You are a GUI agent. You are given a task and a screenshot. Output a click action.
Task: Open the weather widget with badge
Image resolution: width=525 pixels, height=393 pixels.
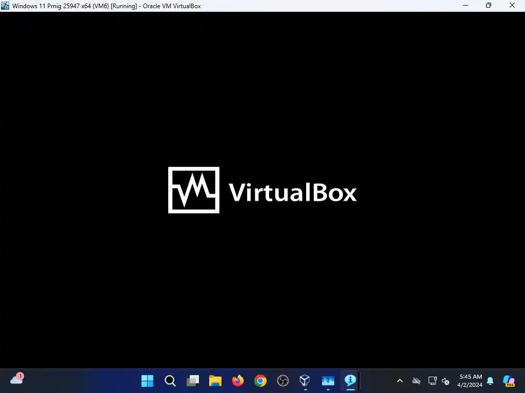tap(17, 379)
